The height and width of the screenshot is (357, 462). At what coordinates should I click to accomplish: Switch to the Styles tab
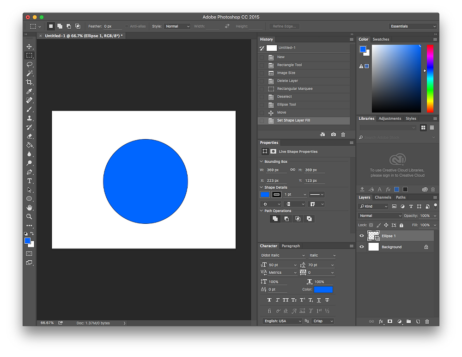tap(411, 118)
